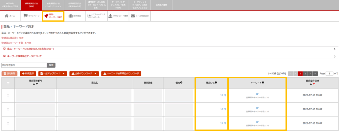Click キーワード検索順位ダウンロード button
The height and width of the screenshot is (131, 339).
[x=121, y=74]
